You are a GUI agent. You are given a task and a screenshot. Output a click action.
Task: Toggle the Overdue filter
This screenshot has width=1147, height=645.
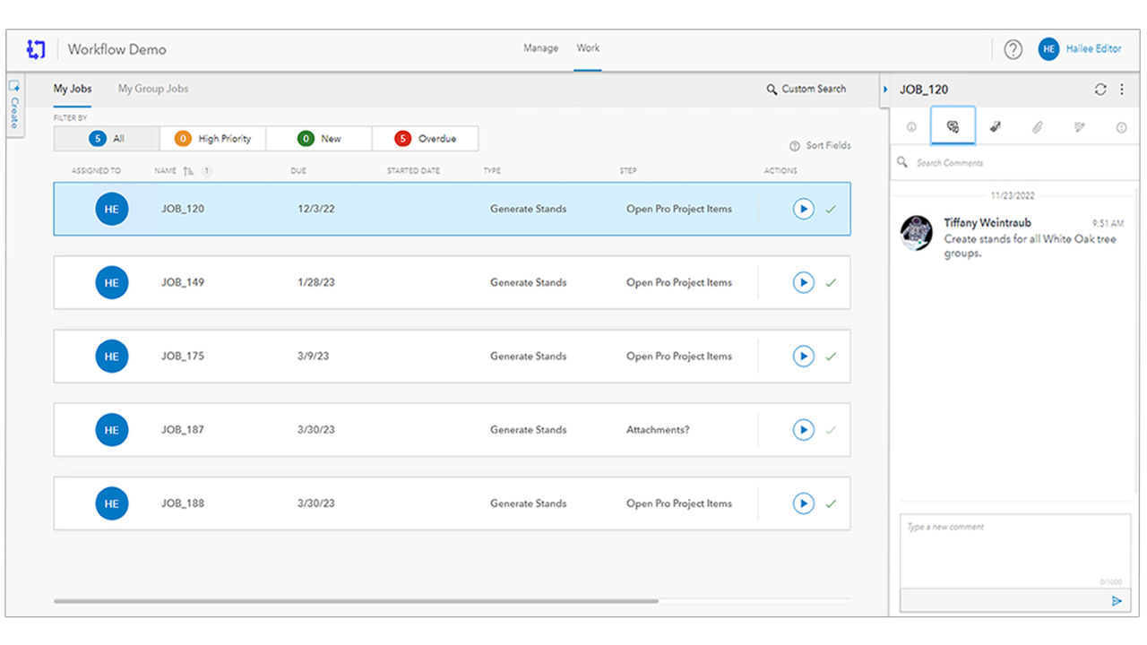[x=425, y=139]
